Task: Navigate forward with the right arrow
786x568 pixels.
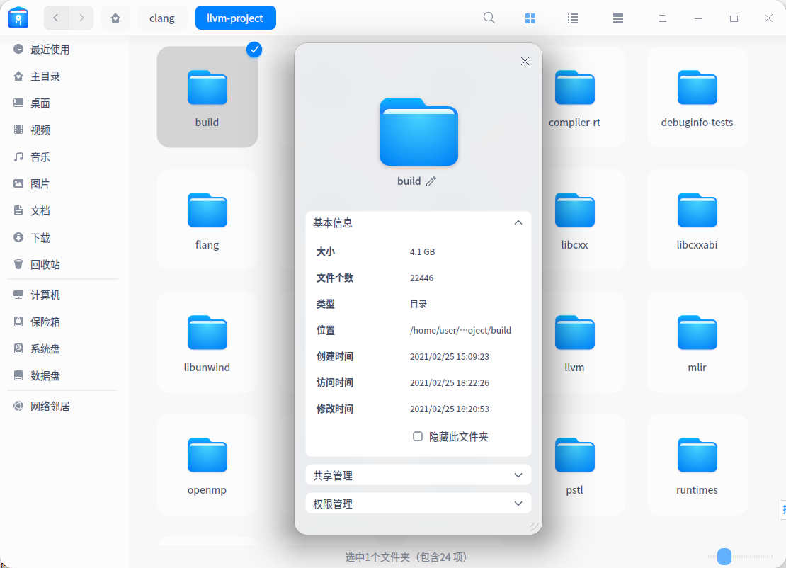Action: click(81, 18)
